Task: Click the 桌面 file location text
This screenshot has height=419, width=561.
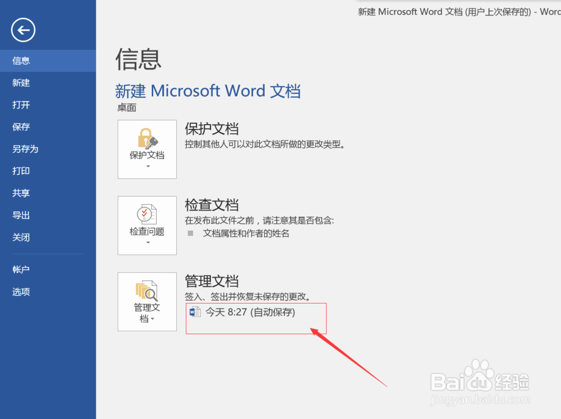Action: click(x=127, y=108)
